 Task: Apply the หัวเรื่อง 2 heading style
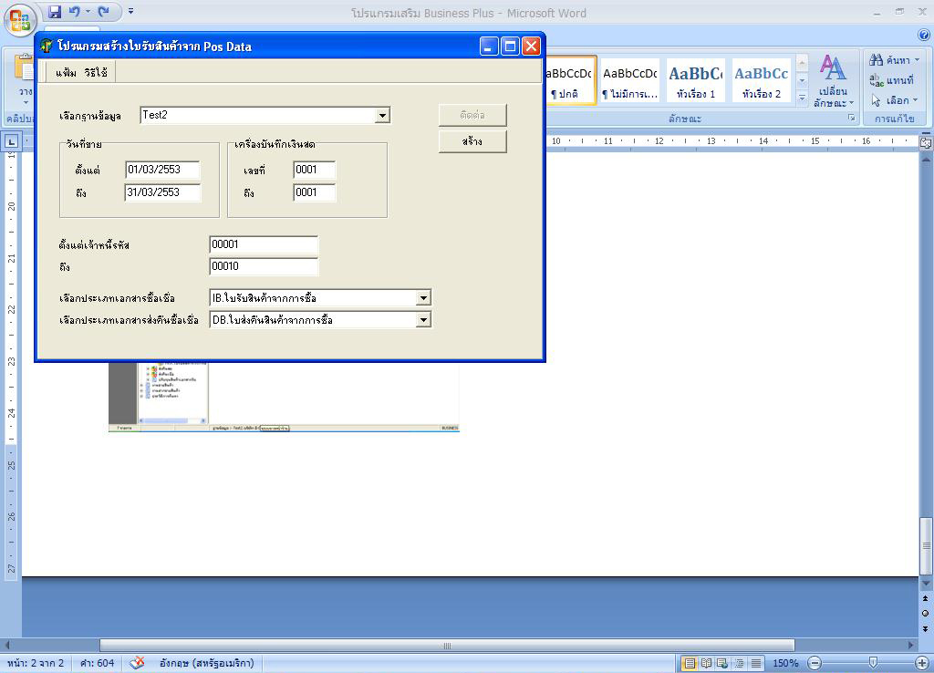tap(761, 80)
